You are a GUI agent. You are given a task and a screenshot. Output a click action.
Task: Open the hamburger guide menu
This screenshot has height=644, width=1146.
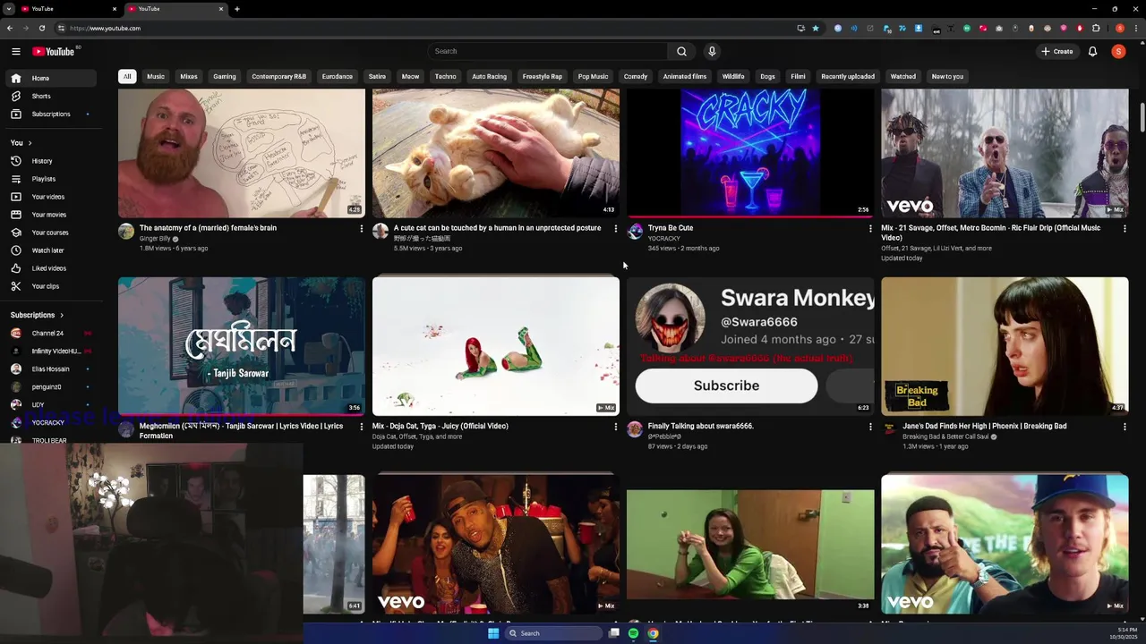[16, 51]
